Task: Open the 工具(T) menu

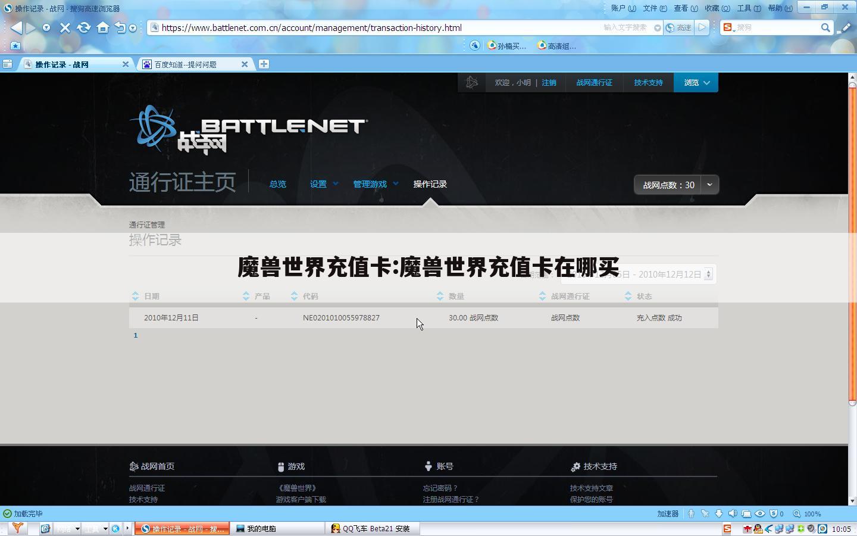Action: click(749, 8)
